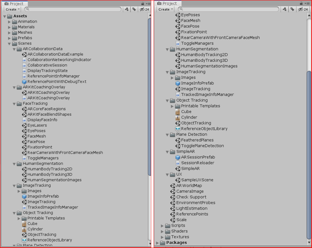
Task: Click the ARCollaborationDataExample scene icon
Action: pos(24,54)
